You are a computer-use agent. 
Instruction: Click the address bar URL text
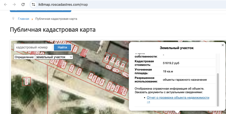pos(63,5)
